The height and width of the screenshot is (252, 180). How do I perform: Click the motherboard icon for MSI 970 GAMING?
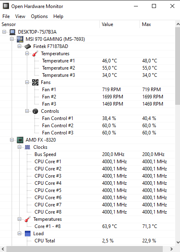pyautogui.click(x=20, y=39)
